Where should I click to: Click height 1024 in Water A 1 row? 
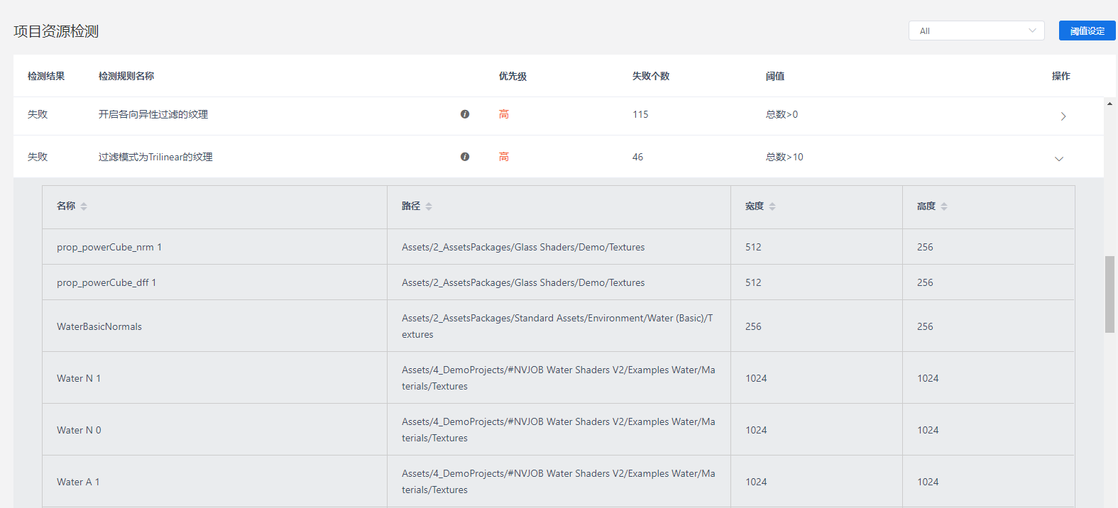[x=928, y=482]
